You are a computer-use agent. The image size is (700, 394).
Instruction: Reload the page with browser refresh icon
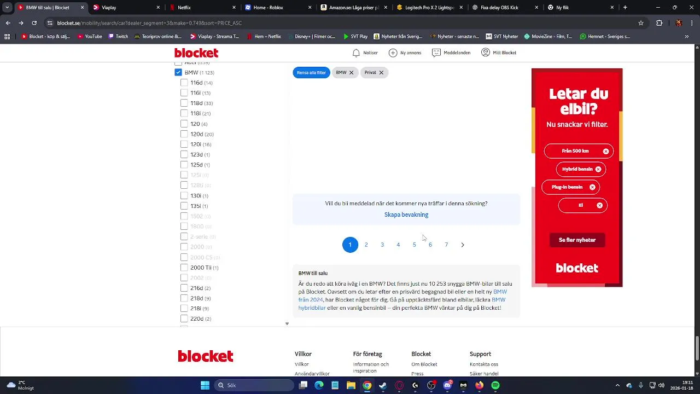pos(34,23)
